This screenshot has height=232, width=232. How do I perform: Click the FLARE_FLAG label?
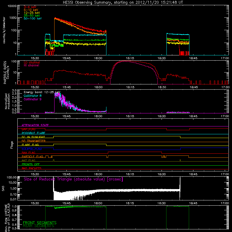pos(30,145)
